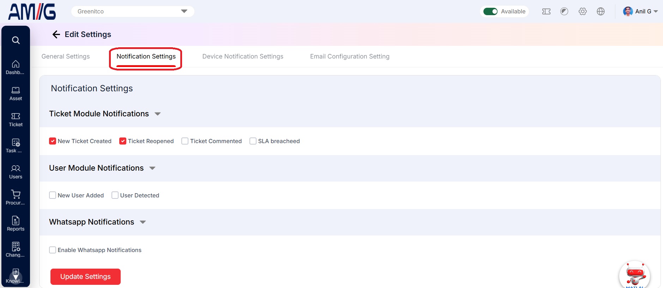Uncheck New Ticket Created checkbox
Screen dimensions: 663x288
[53, 141]
